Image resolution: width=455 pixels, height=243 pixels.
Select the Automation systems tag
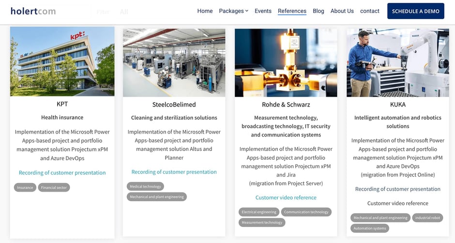(370, 228)
